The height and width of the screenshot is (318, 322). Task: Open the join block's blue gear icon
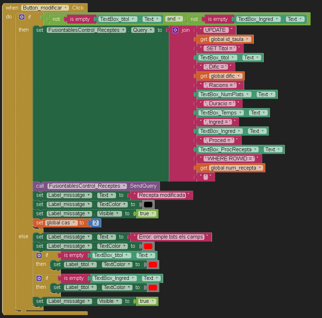[x=175, y=30]
